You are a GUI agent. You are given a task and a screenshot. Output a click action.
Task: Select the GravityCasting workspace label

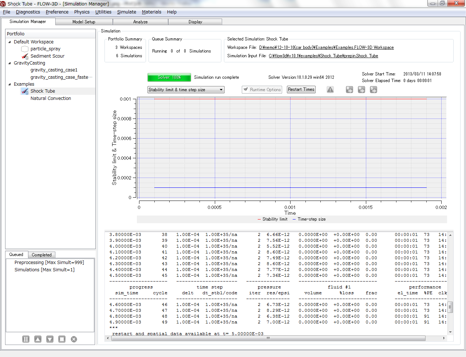pos(29,63)
